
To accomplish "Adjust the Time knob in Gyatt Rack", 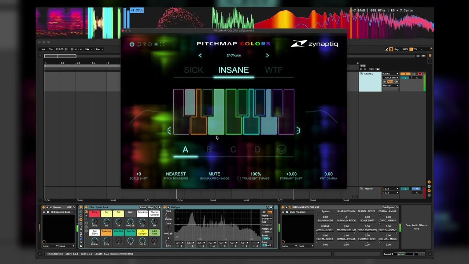I will tap(95, 222).
